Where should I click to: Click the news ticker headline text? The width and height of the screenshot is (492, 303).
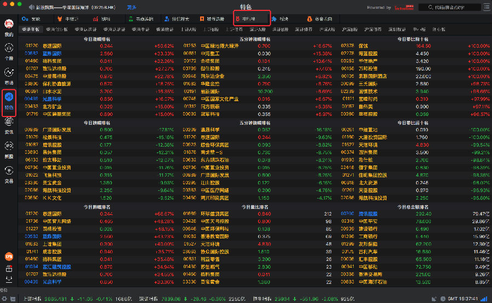75,7
